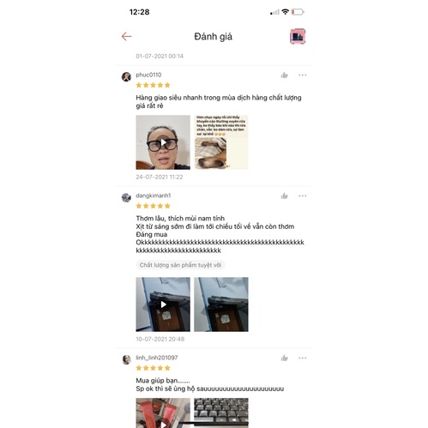This screenshot has height=428, width=428.
Task: Open phuc0110's profile avatar
Action: [126, 76]
